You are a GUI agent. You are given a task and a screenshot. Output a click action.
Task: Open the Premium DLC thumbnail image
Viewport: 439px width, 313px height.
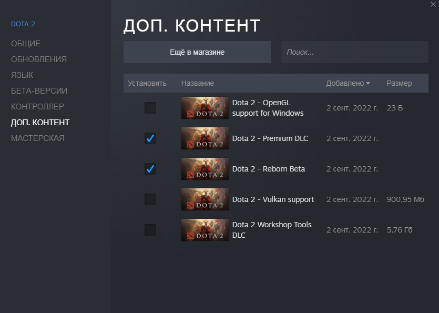pos(205,138)
